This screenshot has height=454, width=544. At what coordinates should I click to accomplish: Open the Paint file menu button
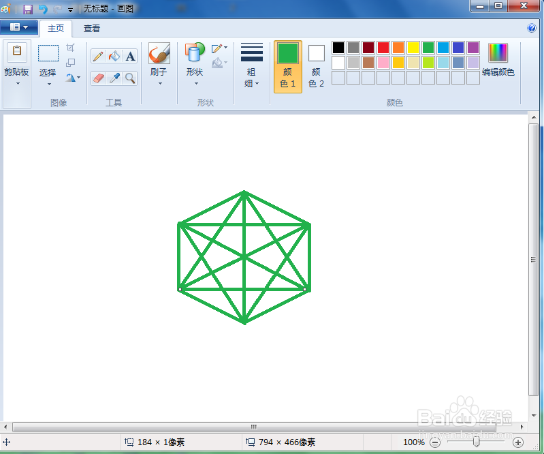coord(19,27)
